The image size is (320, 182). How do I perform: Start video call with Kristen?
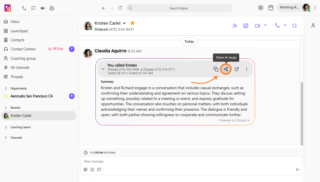[x=258, y=26]
